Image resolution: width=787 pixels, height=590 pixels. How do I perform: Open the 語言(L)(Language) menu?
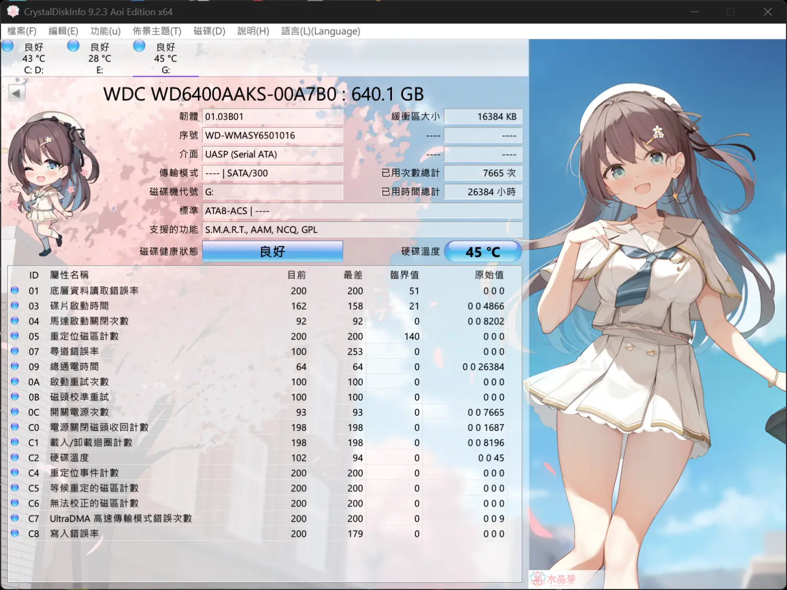321,31
